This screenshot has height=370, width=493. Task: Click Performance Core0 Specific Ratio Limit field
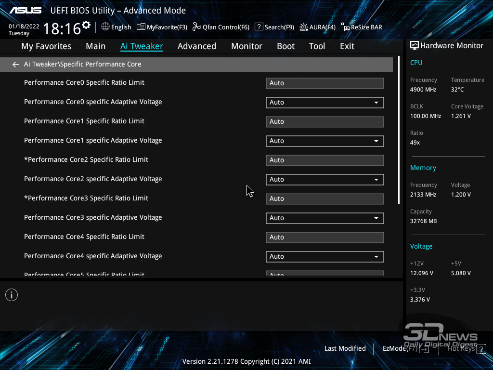(325, 83)
